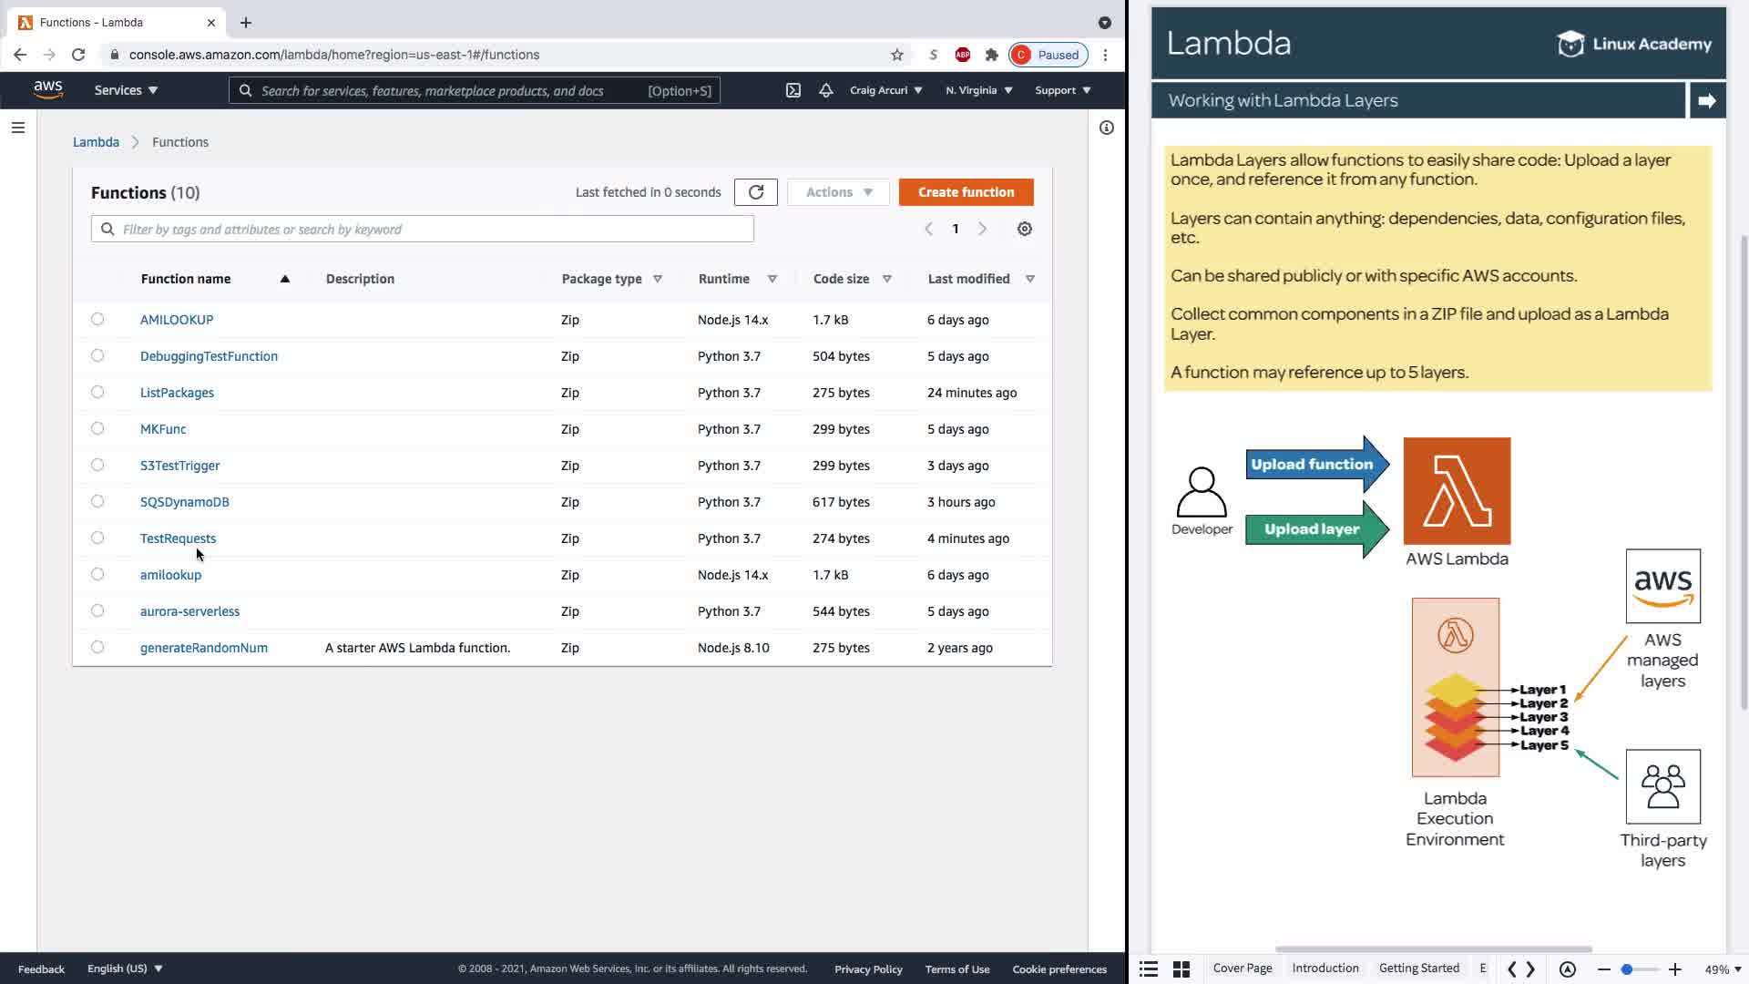Select the TestRequests function radio button
The height and width of the screenshot is (984, 1749).
point(97,538)
